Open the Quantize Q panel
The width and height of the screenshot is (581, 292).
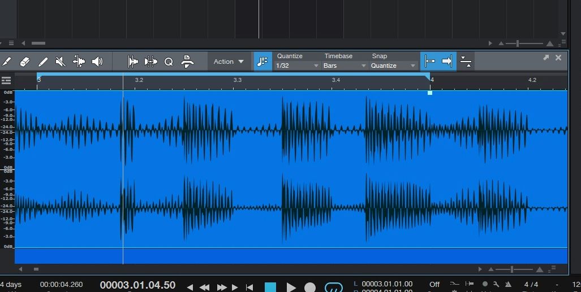pyautogui.click(x=169, y=62)
